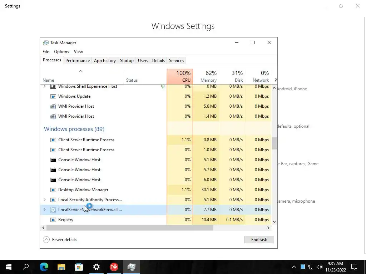366x274 pixels.
Task: Open the volume speaker tray icon
Action: pos(320,267)
